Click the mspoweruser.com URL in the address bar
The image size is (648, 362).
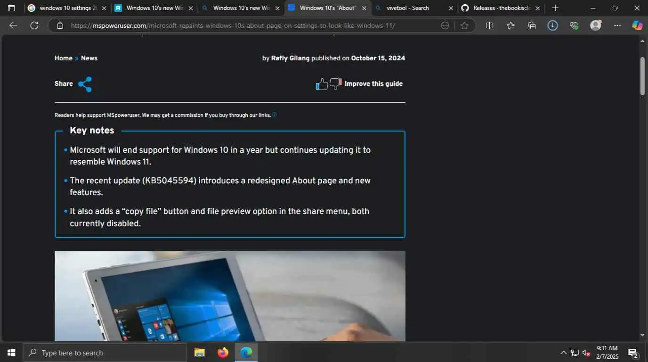(233, 25)
